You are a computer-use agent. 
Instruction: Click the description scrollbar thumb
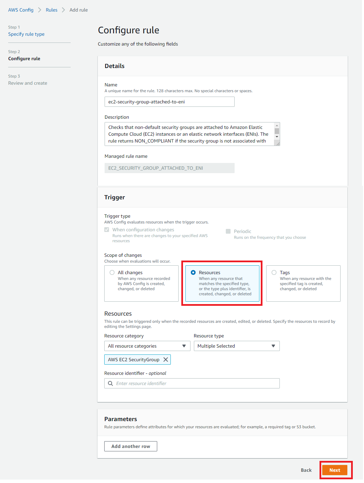277,131
